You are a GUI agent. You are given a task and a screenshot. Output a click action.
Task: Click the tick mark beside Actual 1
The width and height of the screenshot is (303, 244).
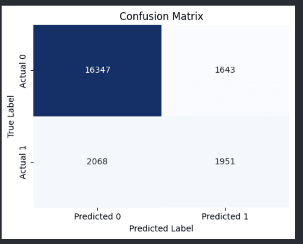pos(32,162)
